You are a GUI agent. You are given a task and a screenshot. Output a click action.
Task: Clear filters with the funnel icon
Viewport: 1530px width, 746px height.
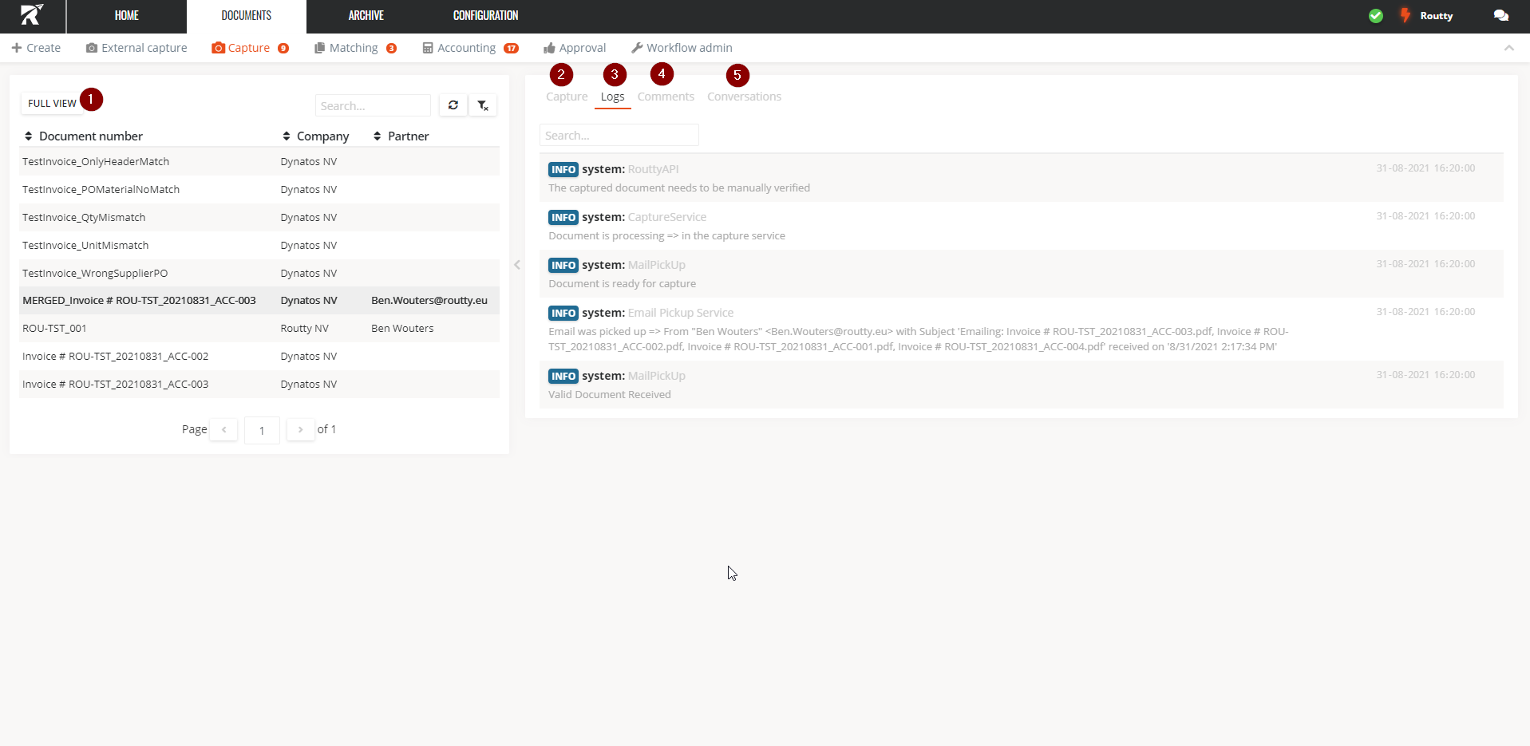coord(483,105)
